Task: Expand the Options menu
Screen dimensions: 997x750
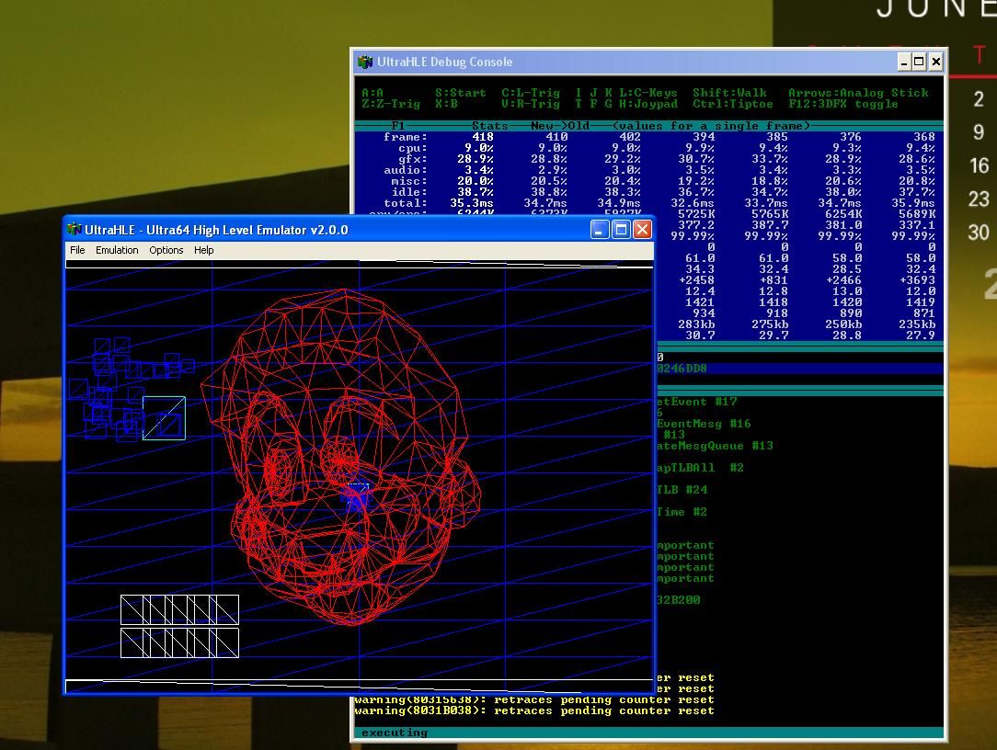Action: point(166,250)
